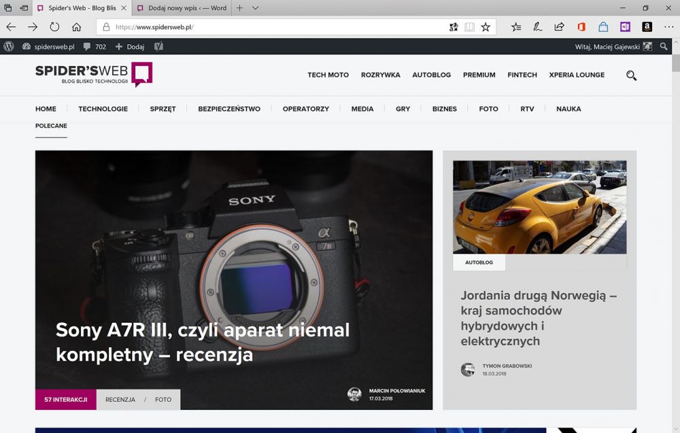Open spidersweb.pl dashboard link in admin bar
This screenshot has height=433, width=680.
[48, 46]
